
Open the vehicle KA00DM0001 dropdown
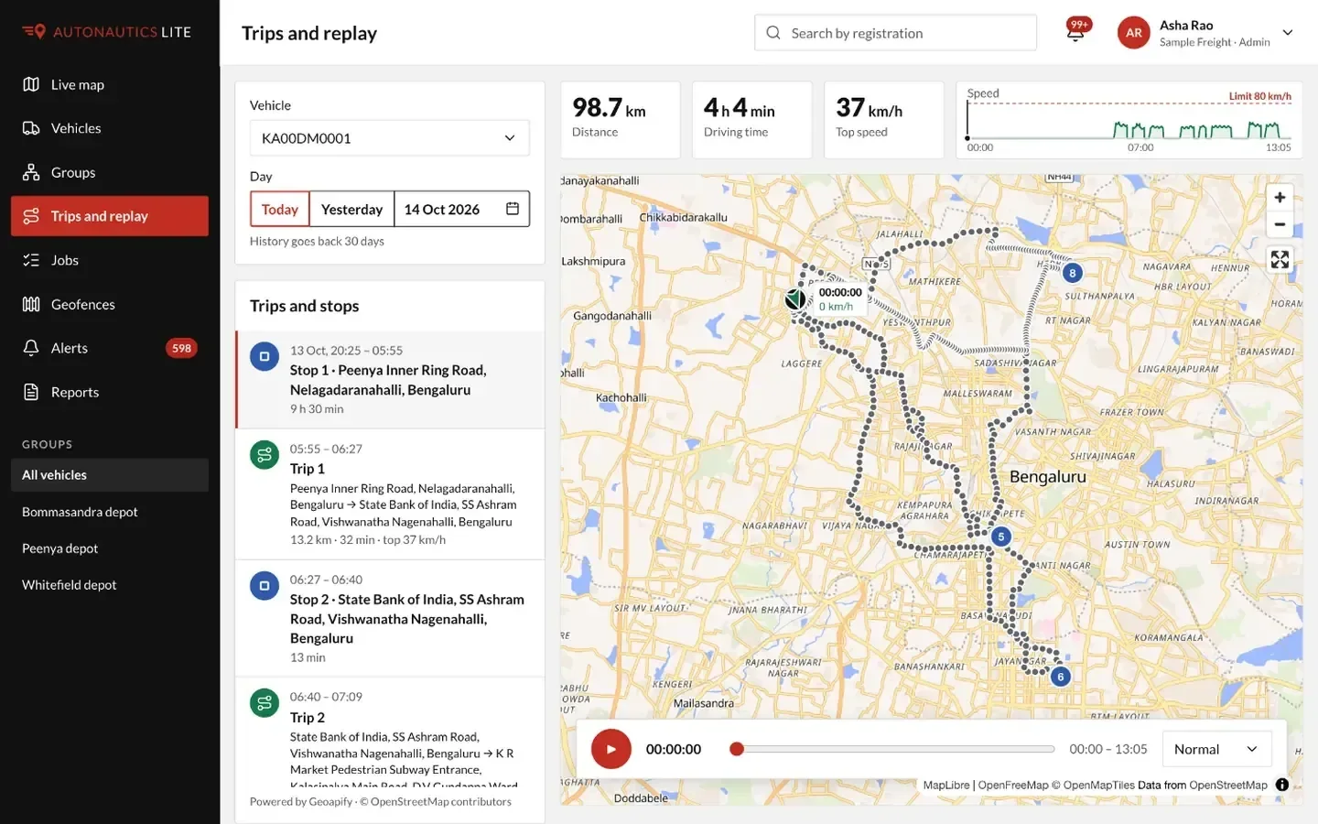390,138
